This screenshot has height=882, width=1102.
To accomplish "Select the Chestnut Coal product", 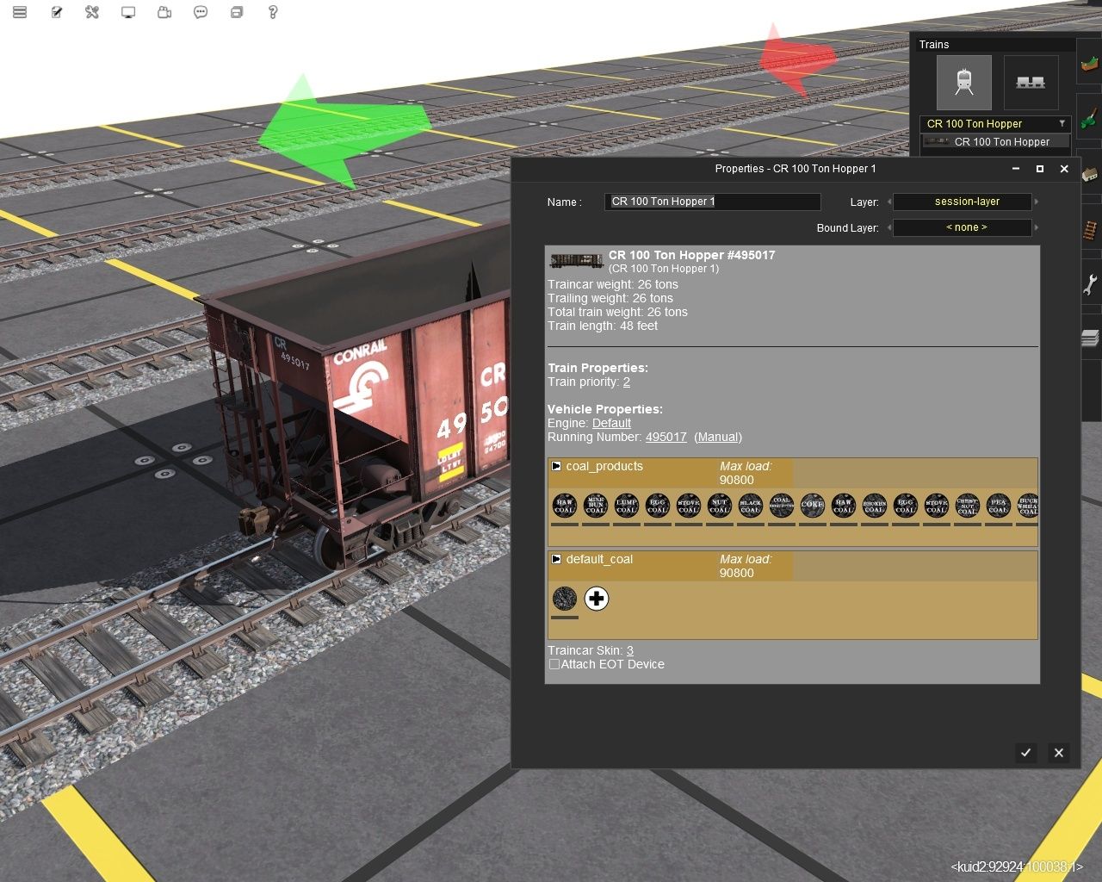I will click(x=968, y=506).
